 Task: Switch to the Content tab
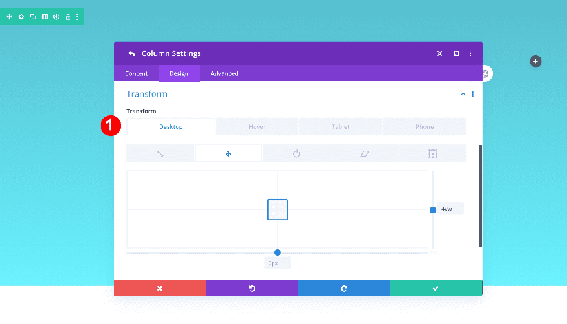(137, 73)
